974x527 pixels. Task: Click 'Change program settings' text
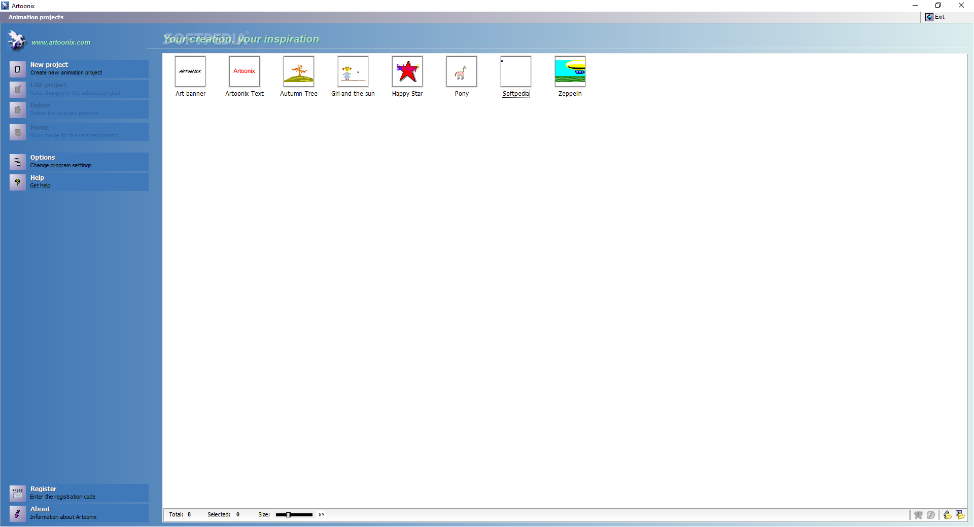tap(61, 166)
